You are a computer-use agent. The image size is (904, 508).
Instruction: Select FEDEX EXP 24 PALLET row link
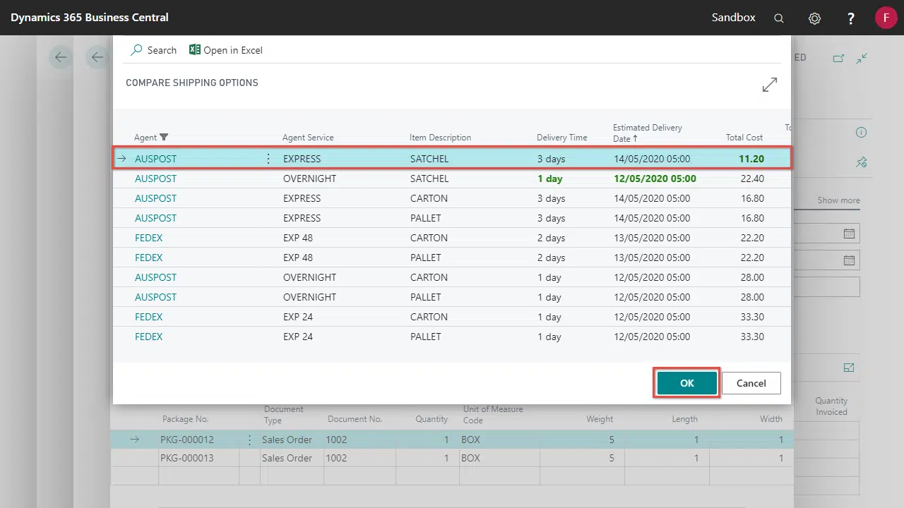coord(148,337)
